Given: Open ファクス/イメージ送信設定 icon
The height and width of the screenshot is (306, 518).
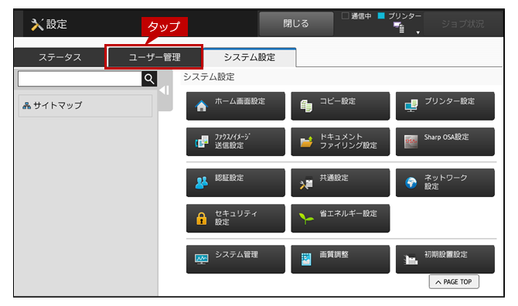Looking at the screenshot, I should click(x=202, y=141).
